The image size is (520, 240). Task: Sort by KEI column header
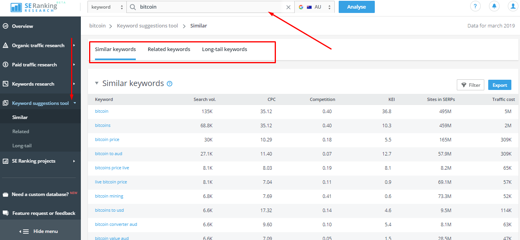click(392, 99)
